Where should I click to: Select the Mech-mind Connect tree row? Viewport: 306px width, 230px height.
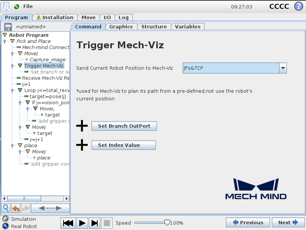(46, 47)
